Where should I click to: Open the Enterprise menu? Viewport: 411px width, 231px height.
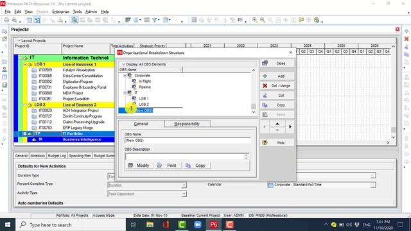(x=61, y=12)
